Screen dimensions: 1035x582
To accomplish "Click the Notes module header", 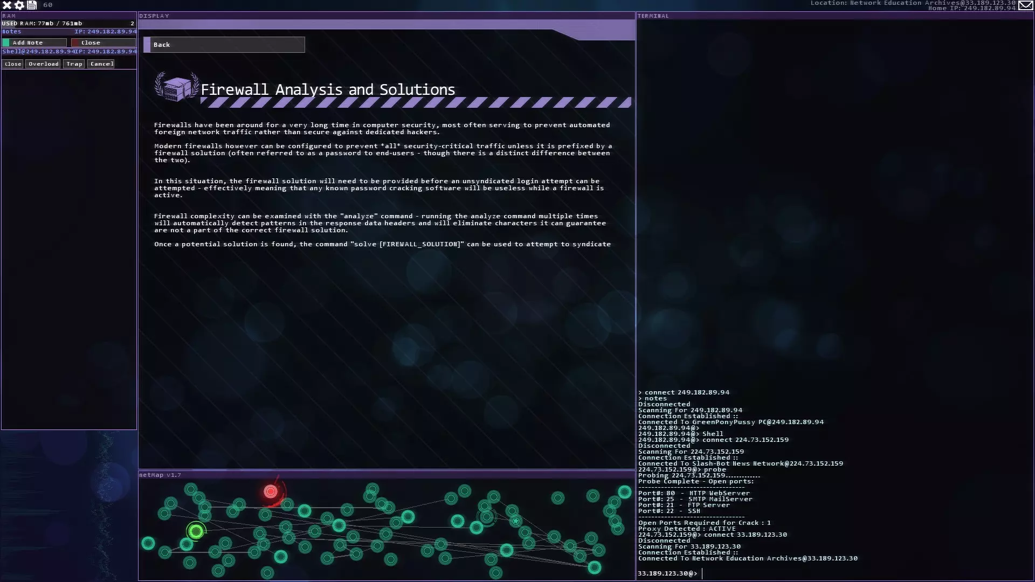I will pos(38,32).
